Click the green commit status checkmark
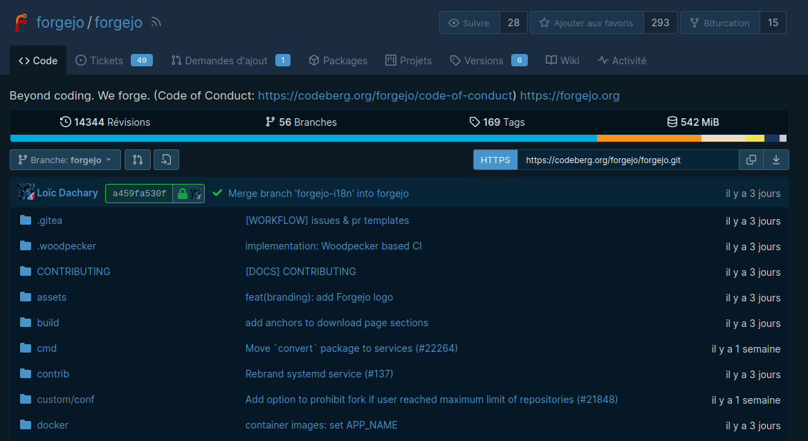 coord(217,194)
